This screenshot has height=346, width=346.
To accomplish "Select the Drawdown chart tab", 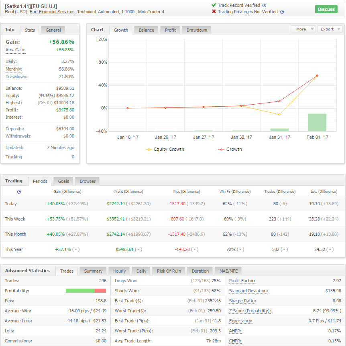I will point(197,30).
